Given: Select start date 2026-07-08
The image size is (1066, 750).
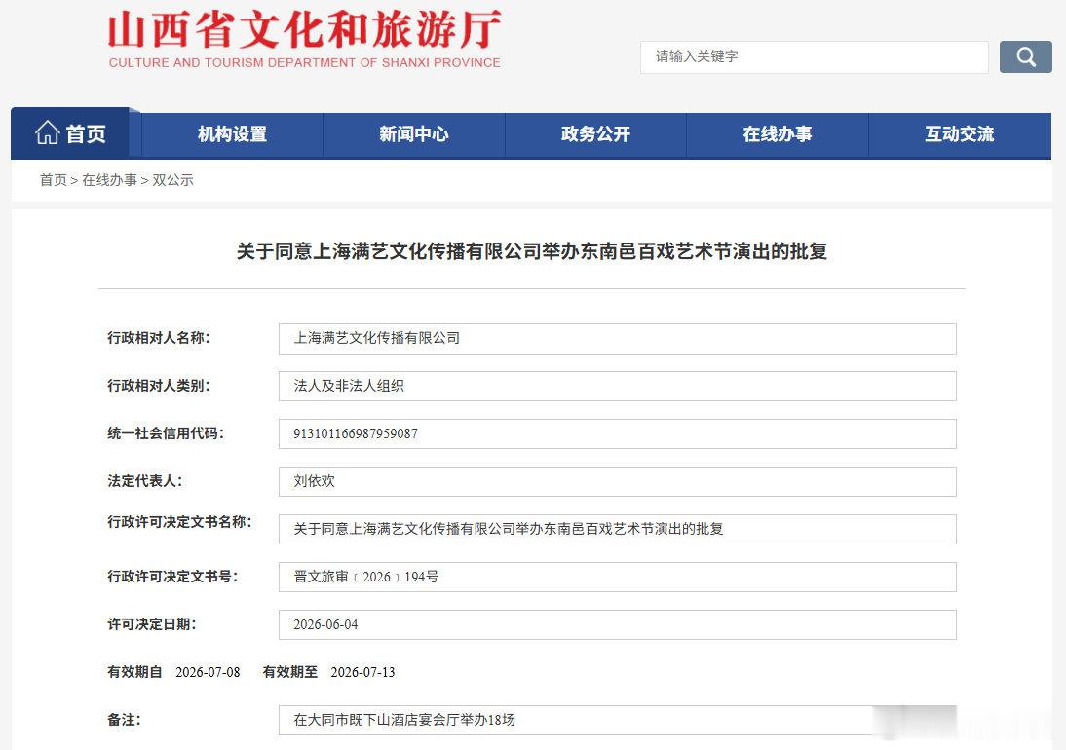Looking at the screenshot, I should coord(208,672).
